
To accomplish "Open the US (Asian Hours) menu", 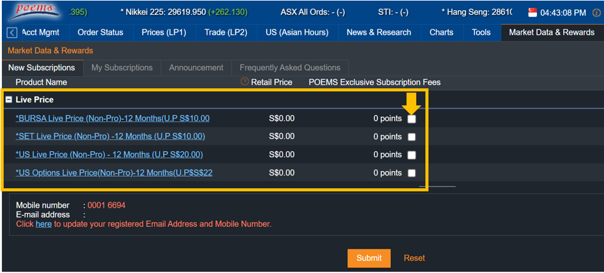I will pyautogui.click(x=297, y=33).
